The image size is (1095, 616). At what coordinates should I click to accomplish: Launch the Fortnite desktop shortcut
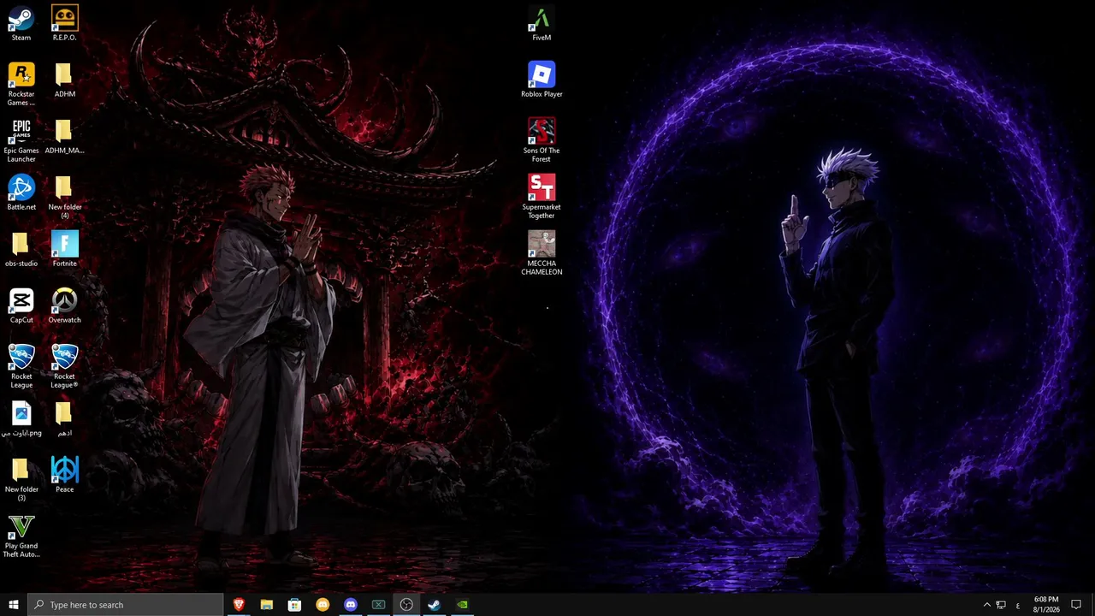point(64,249)
